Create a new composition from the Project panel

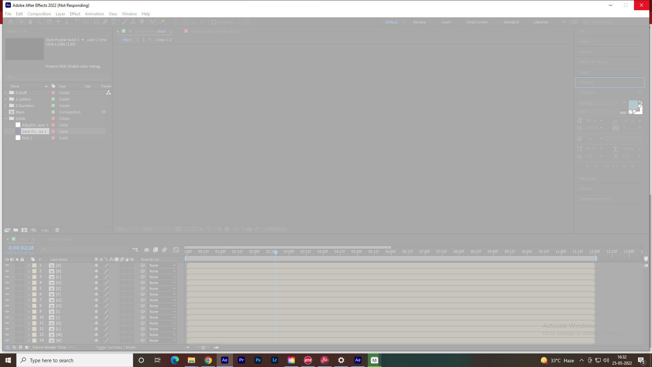click(24, 230)
